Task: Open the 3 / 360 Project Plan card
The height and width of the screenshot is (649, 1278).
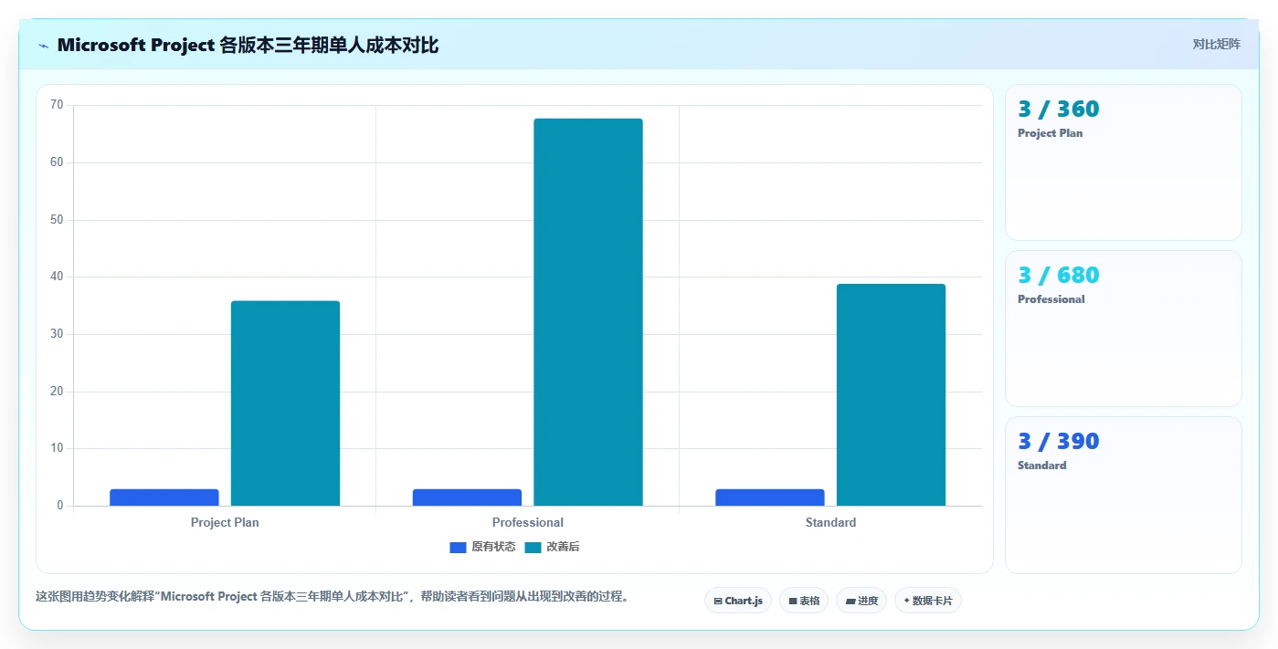Action: pyautogui.click(x=1124, y=162)
